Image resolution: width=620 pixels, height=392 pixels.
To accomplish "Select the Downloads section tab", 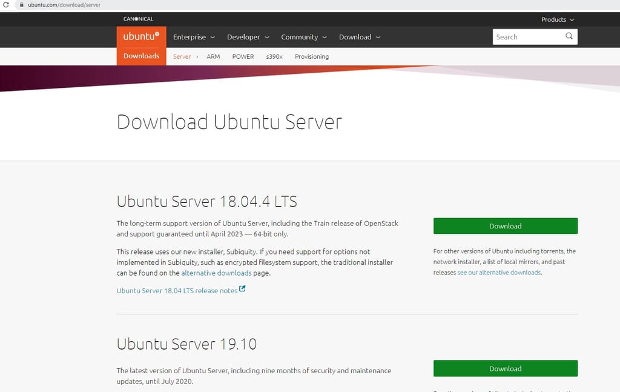I will [x=141, y=56].
